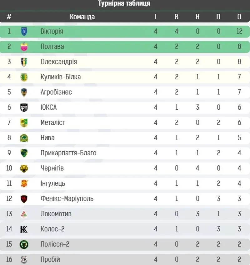Open the Полісся-2 round green emblem

point(24,244)
